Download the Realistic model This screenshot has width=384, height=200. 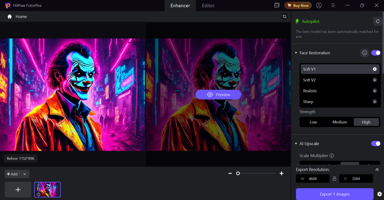375,91
